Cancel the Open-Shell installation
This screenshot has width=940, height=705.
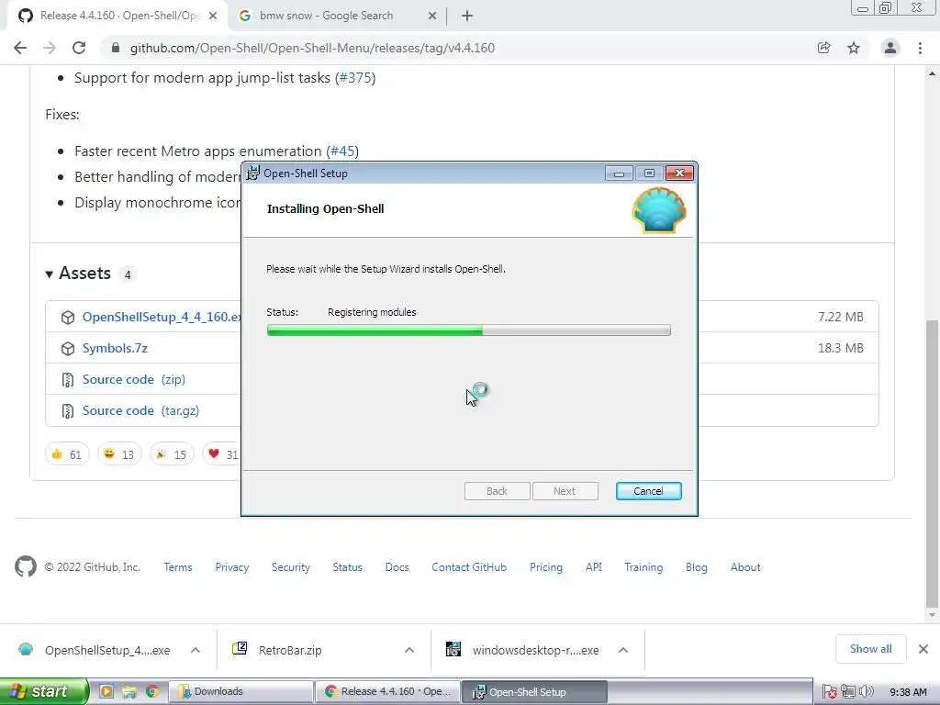[648, 491]
